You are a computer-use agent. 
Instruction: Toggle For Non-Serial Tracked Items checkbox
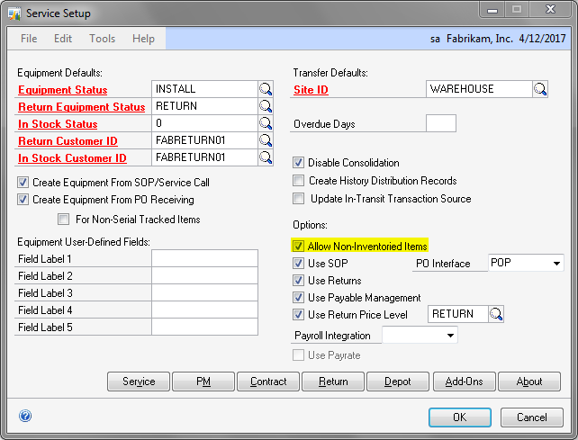[x=64, y=219]
